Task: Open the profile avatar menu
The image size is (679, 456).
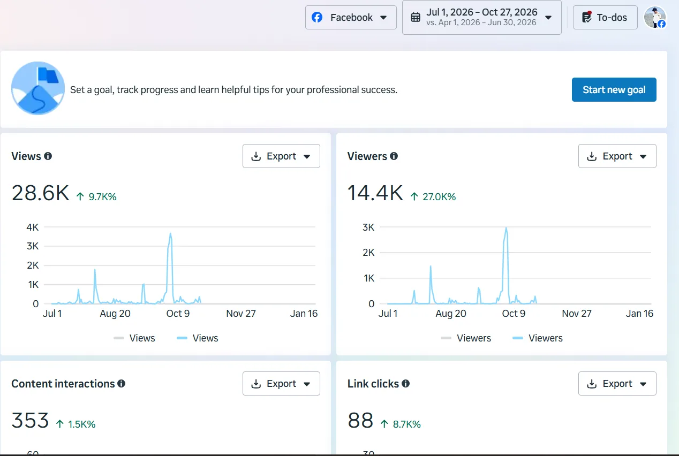Action: click(654, 17)
